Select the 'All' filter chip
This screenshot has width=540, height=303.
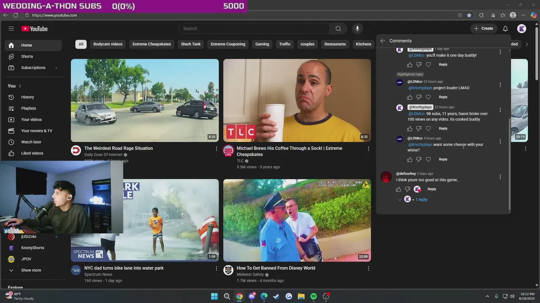81,44
